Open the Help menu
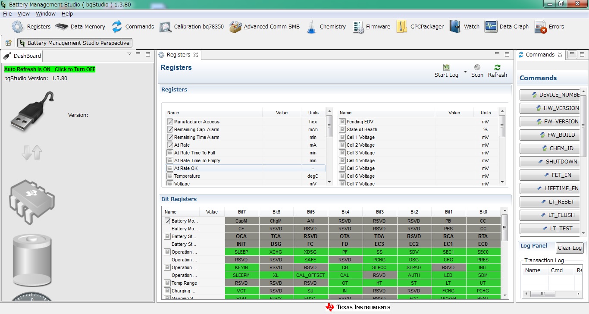The width and height of the screenshot is (589, 314). pos(67,14)
